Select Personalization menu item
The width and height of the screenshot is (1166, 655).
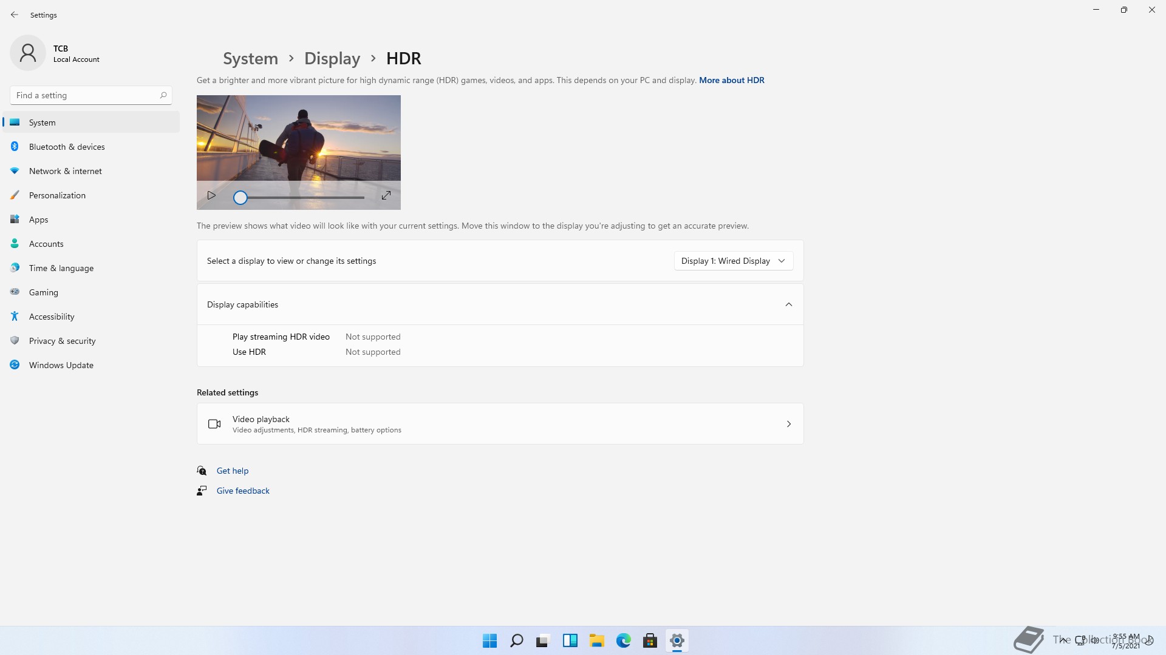(91, 195)
